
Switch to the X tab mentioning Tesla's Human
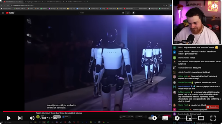tap(75, 2)
